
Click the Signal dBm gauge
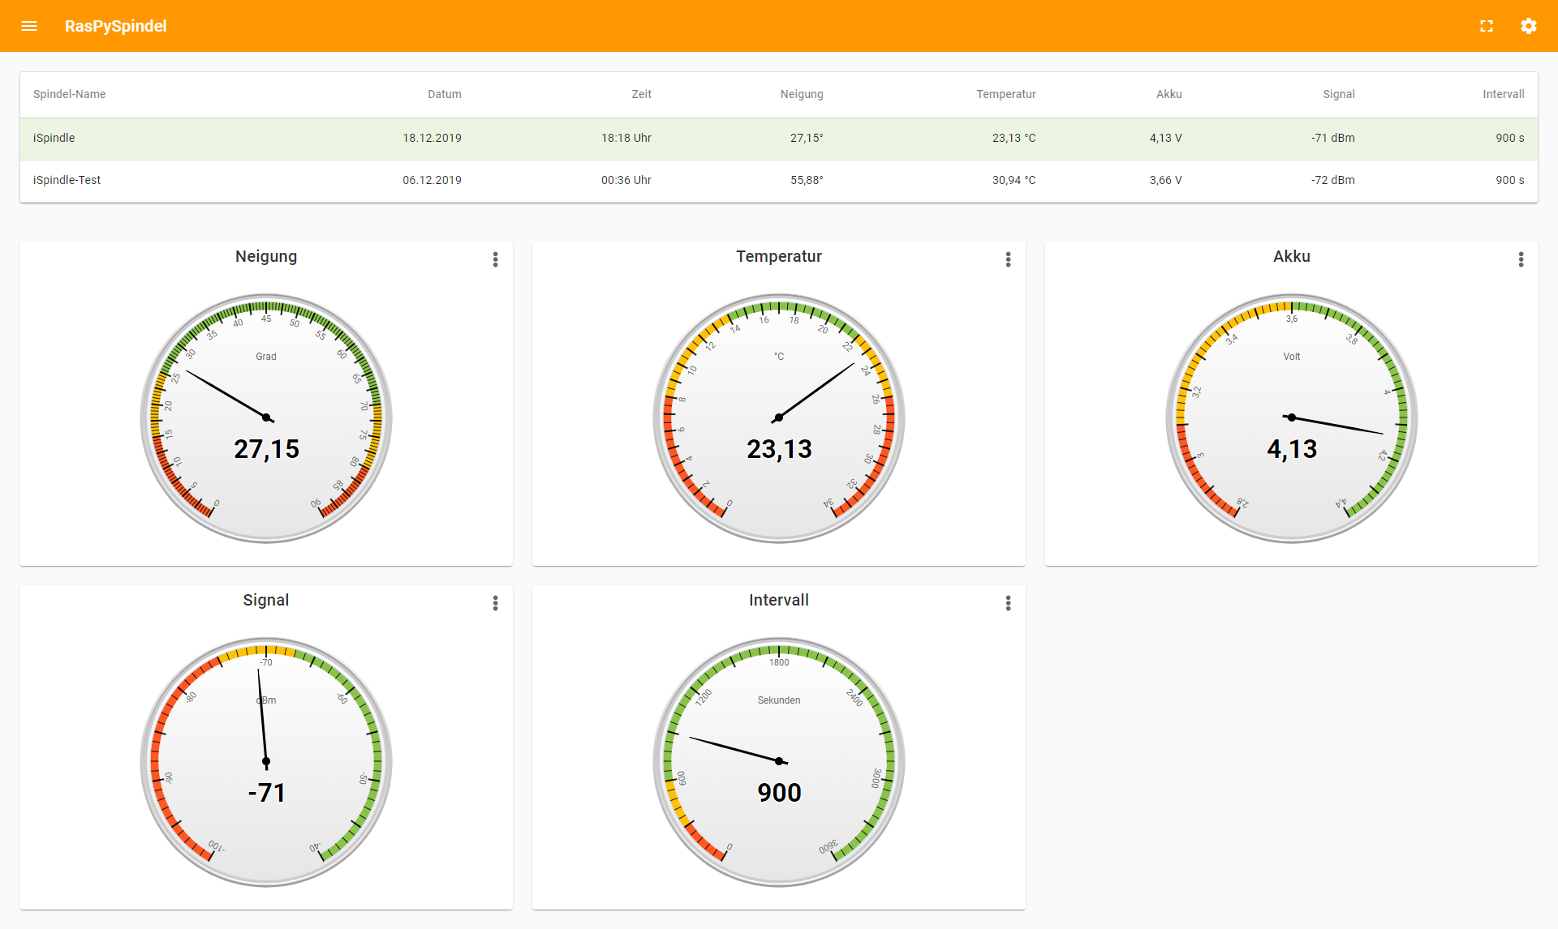click(266, 761)
